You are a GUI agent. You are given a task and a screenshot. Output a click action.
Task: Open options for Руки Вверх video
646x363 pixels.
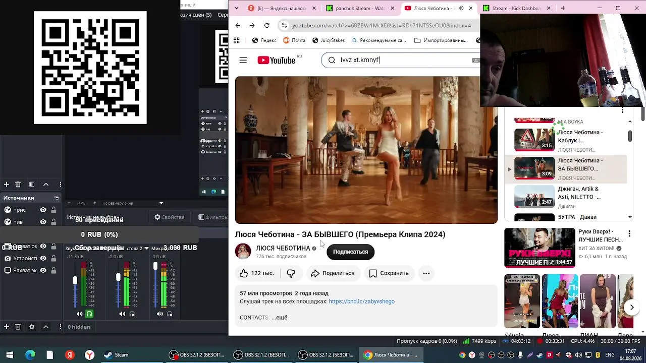[629, 234]
